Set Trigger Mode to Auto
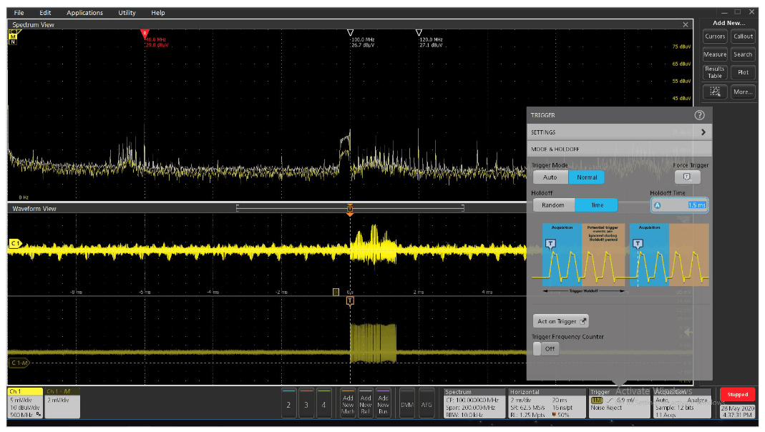Screen dimensions: 765x432 [550, 177]
